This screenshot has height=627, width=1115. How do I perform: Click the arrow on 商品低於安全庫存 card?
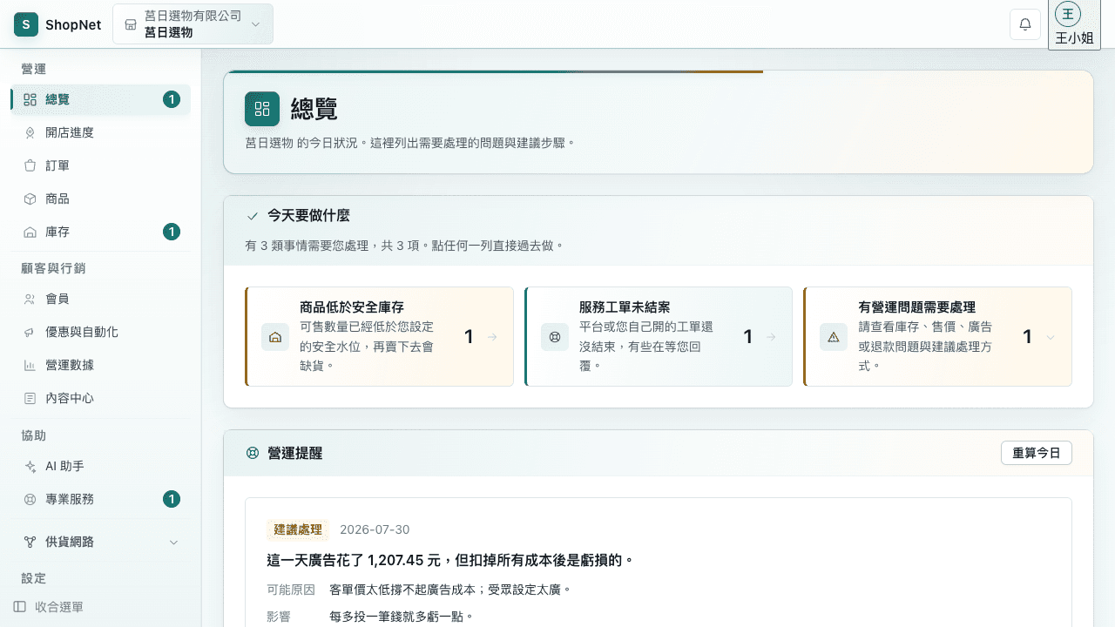492,337
